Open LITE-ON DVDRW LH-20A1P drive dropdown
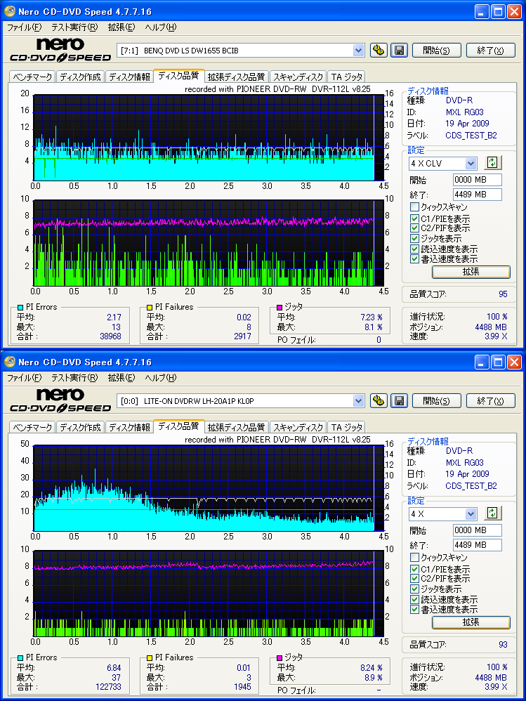This screenshot has width=526, height=701. [x=358, y=401]
